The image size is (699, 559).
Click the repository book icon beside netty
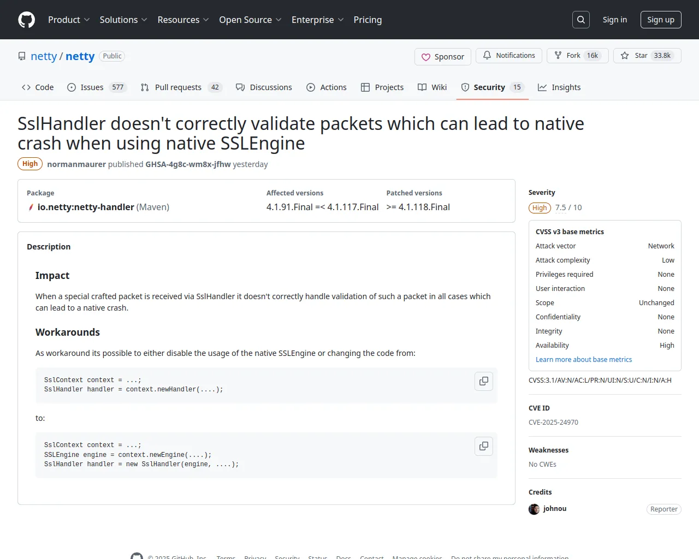click(22, 56)
